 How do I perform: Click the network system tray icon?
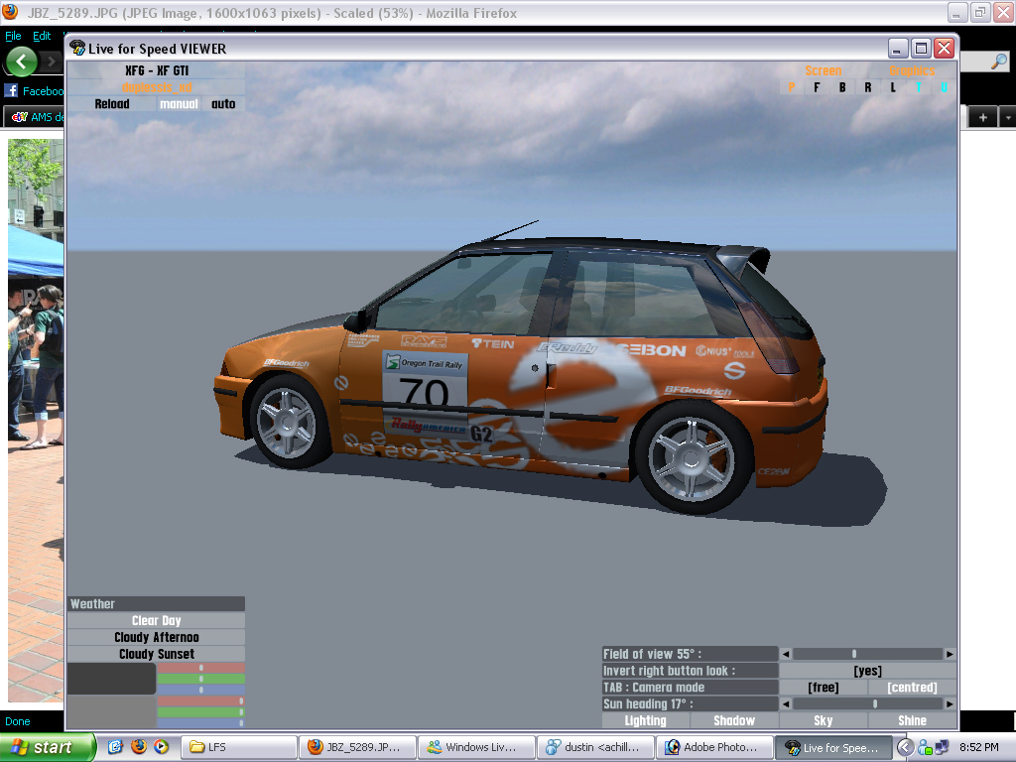[x=941, y=747]
